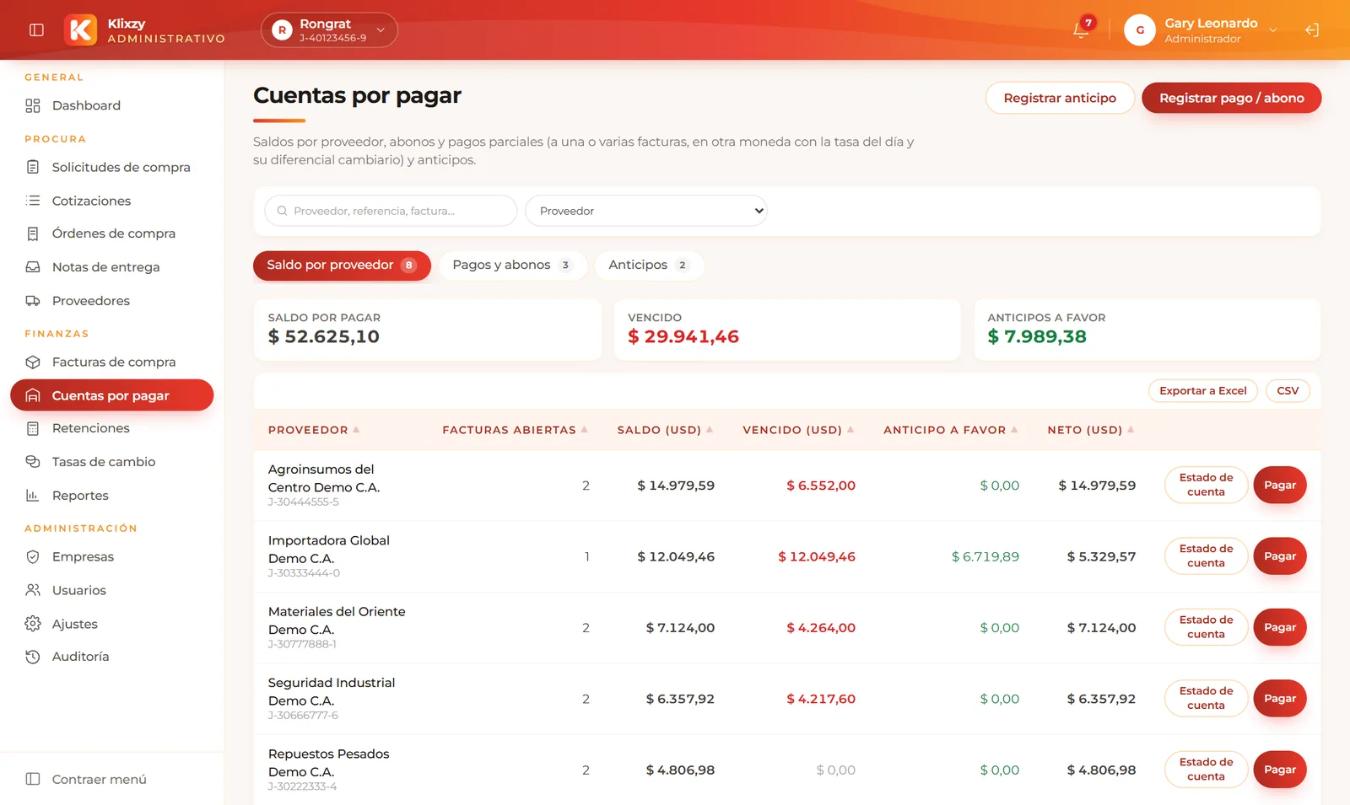Pay Agroinsumos del Centro Demo C.A.

[x=1280, y=486]
